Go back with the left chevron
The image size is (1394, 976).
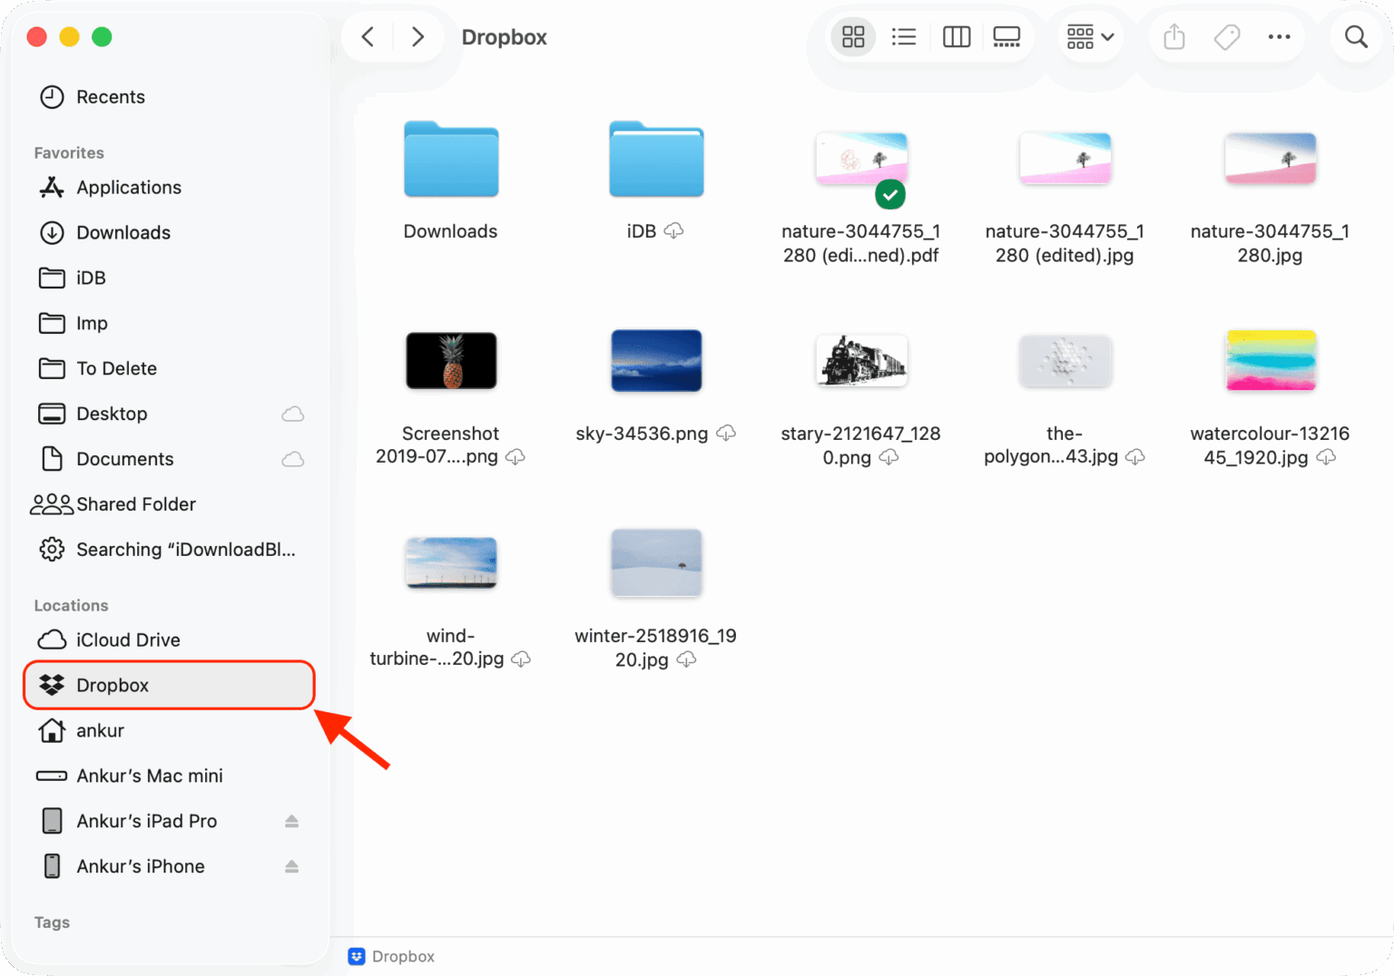click(368, 37)
